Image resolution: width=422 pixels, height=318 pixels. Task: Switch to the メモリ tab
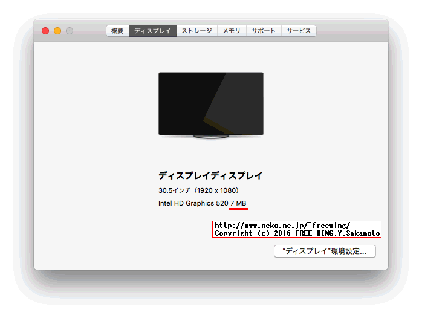click(x=232, y=31)
